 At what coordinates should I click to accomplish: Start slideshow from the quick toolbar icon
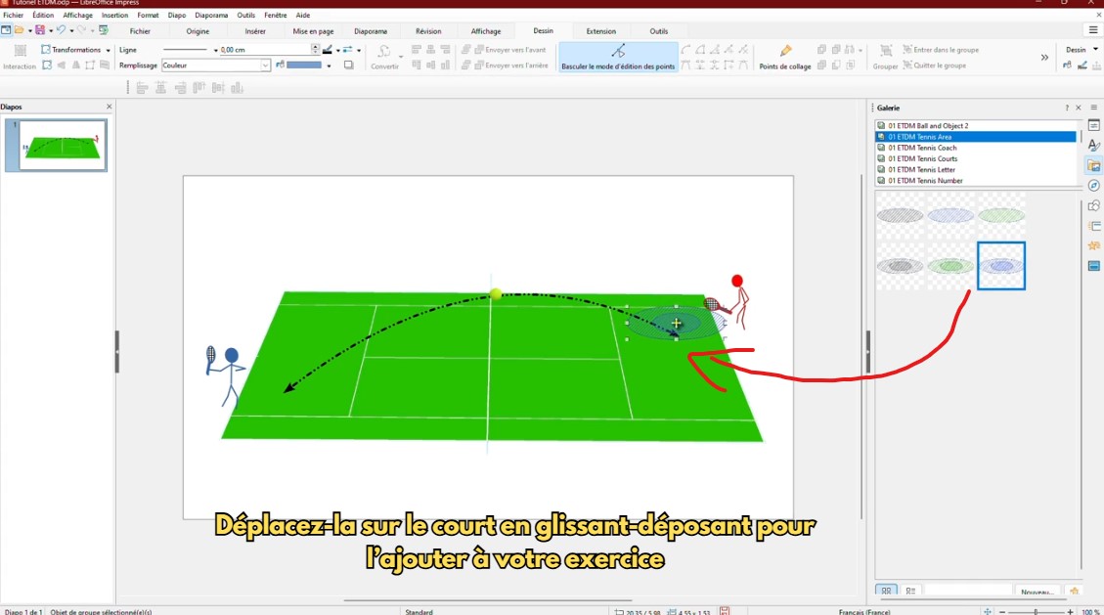pyautogui.click(x=104, y=30)
